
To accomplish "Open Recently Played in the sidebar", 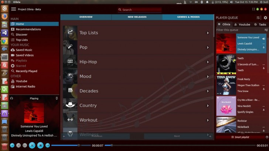I will click(x=34, y=71).
